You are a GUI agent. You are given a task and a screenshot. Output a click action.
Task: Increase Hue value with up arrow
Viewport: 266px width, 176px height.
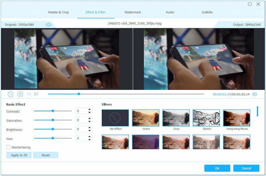(89, 136)
